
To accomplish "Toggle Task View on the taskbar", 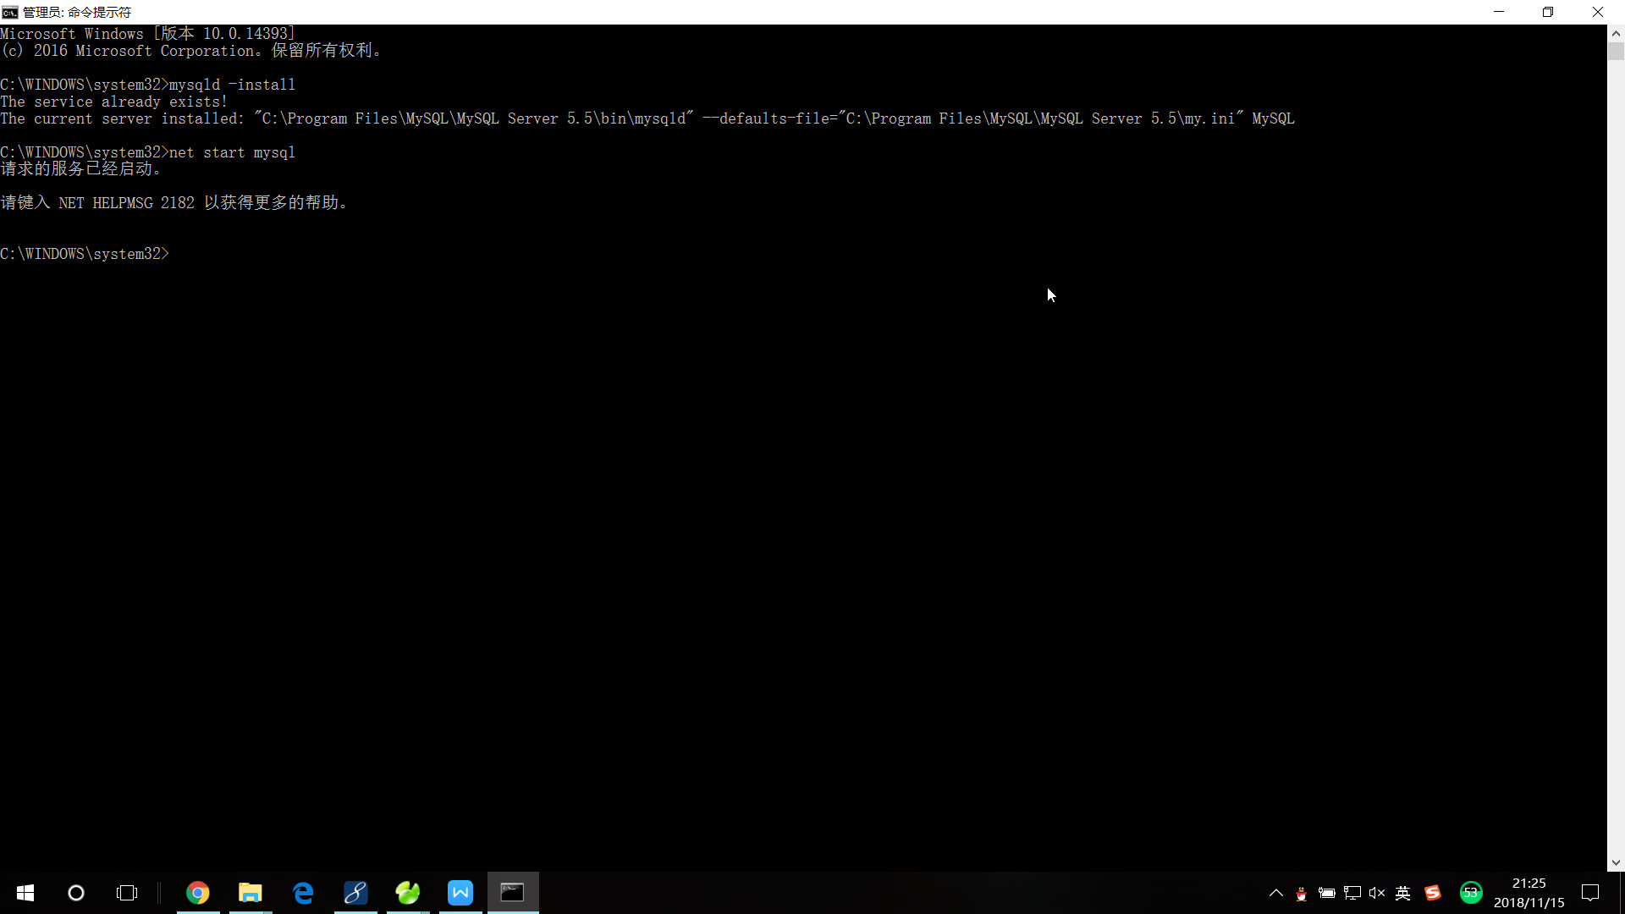I will coord(127,893).
